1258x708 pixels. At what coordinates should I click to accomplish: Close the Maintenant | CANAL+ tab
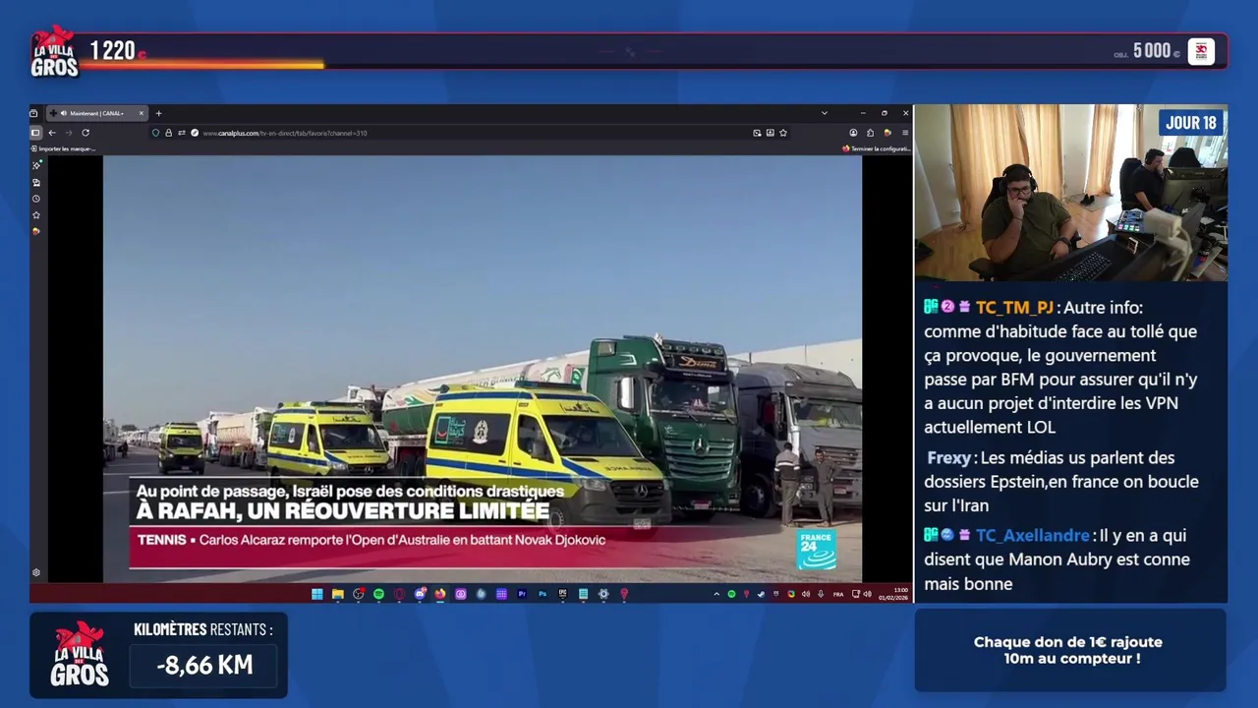coord(141,113)
